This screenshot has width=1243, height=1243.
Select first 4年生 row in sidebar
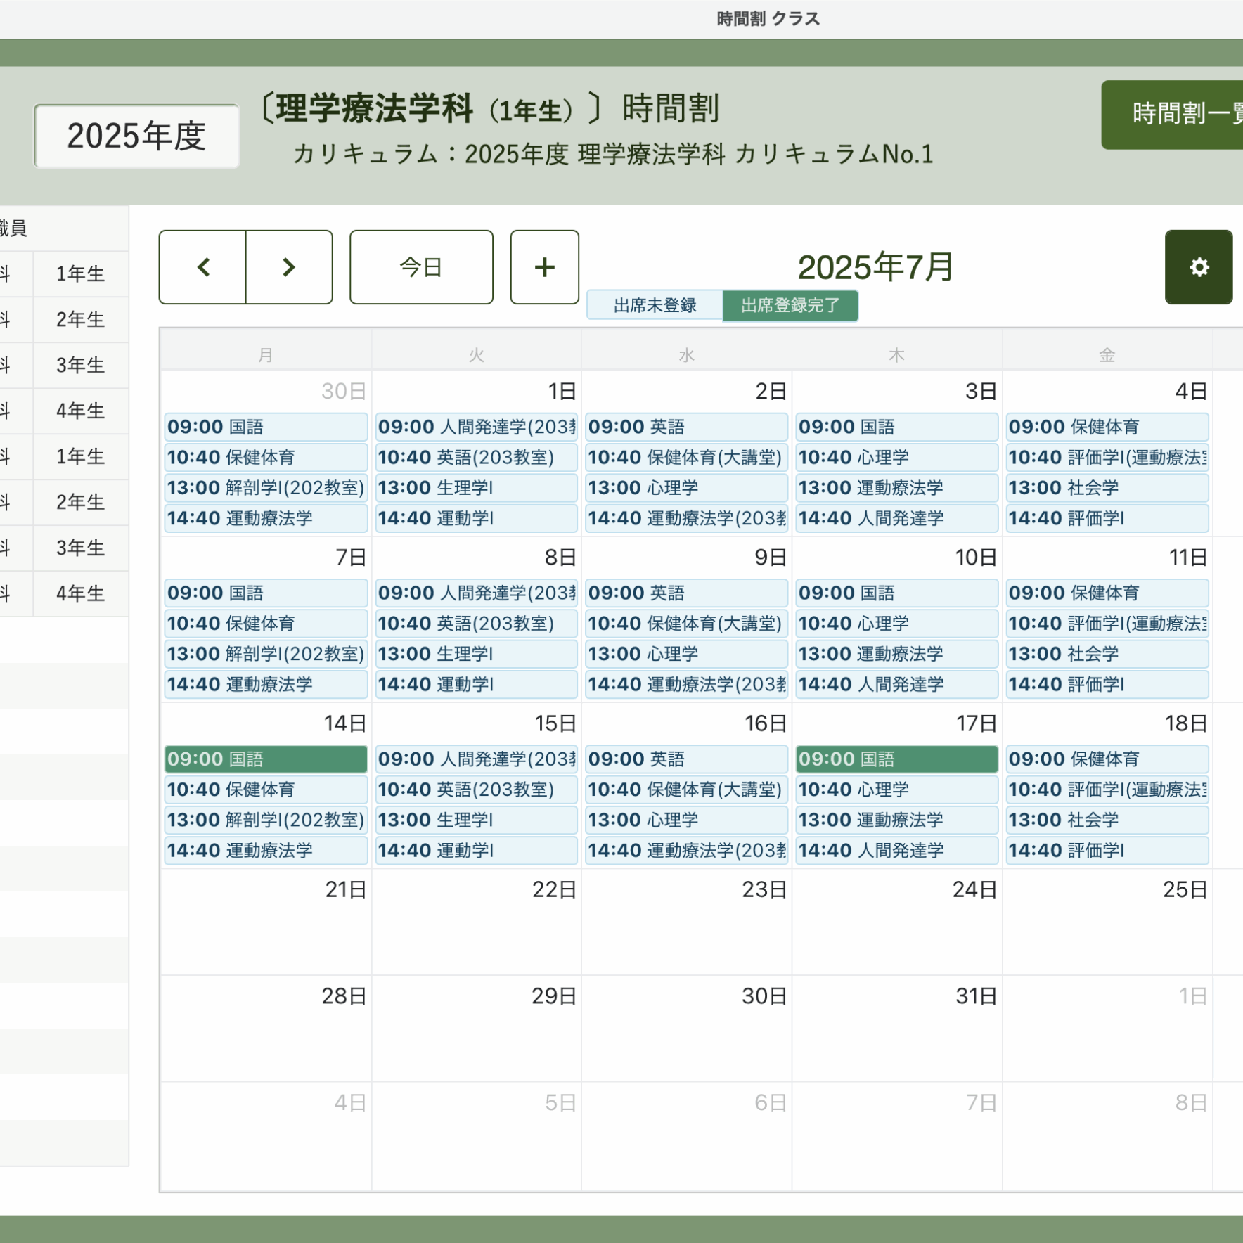80,411
